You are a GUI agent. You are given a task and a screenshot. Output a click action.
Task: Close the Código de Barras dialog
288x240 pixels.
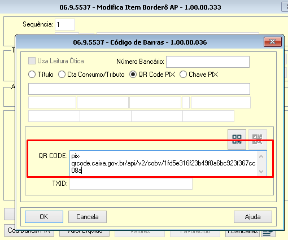click(x=273, y=42)
